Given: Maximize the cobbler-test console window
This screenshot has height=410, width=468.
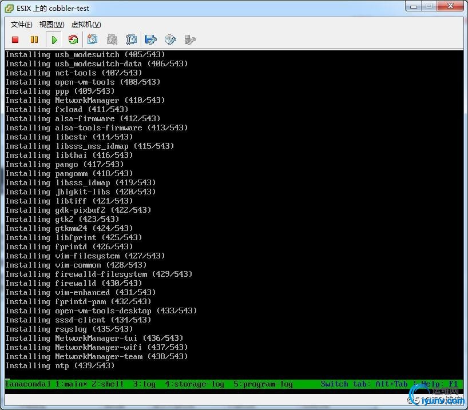Looking at the screenshot, I should [429, 6].
